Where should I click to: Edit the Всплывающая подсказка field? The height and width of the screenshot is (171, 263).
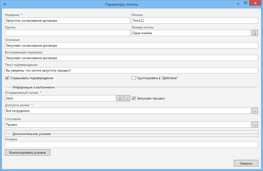[x=131, y=58]
